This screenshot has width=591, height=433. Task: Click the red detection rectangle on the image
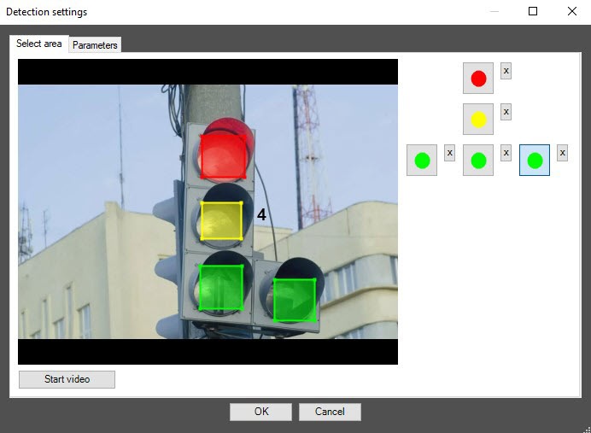point(223,156)
